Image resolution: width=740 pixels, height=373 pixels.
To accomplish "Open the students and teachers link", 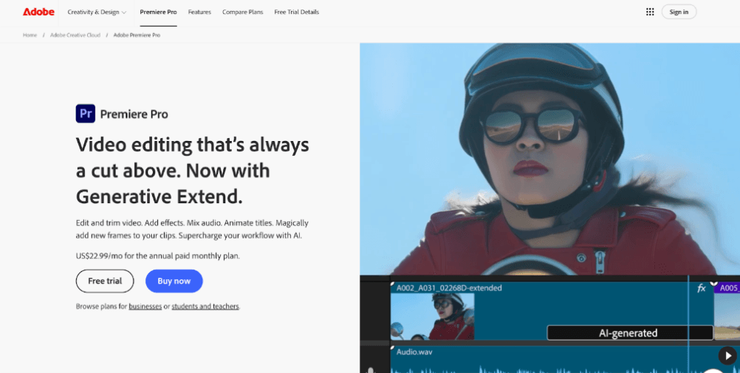I will pos(205,307).
